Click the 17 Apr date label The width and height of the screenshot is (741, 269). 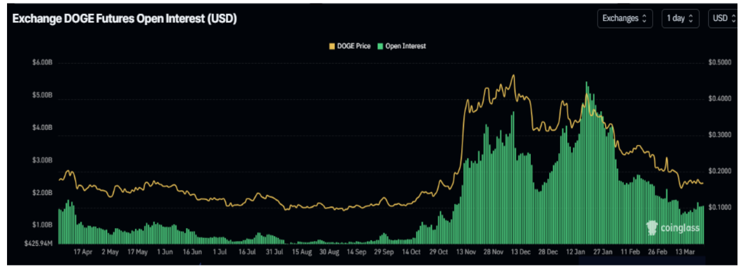point(83,252)
